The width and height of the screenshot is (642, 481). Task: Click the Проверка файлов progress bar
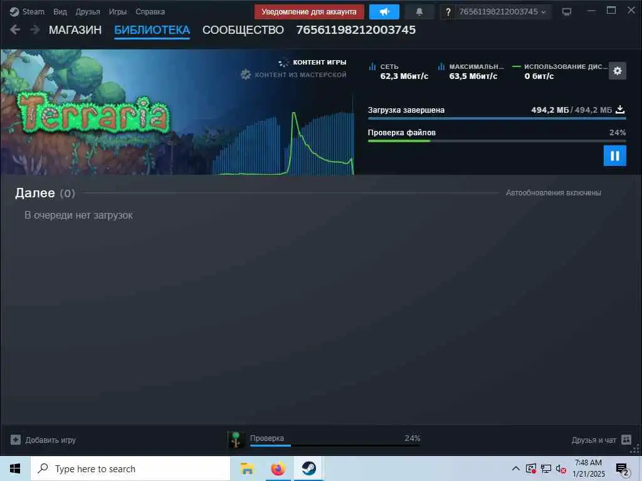[x=497, y=141]
